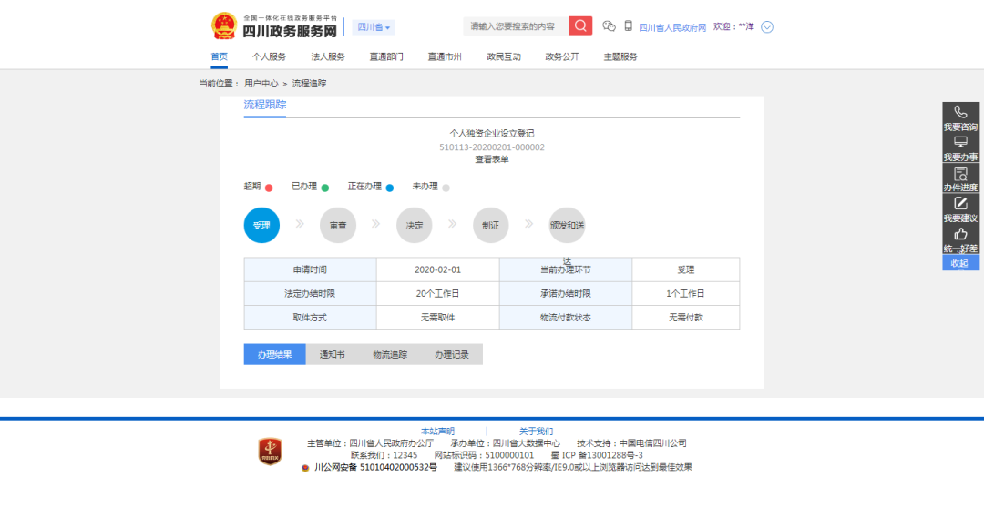Select the 流程跟踪 heading tab

point(265,105)
